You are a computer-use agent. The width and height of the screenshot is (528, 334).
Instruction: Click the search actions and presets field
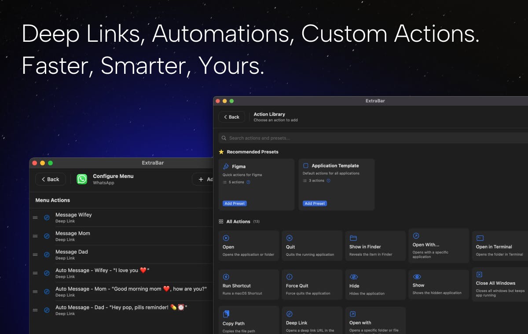tap(373, 138)
